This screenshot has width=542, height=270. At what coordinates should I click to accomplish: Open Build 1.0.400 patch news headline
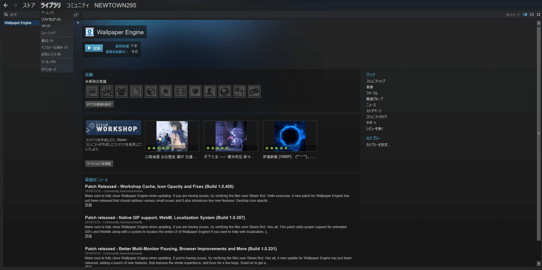(x=159, y=187)
